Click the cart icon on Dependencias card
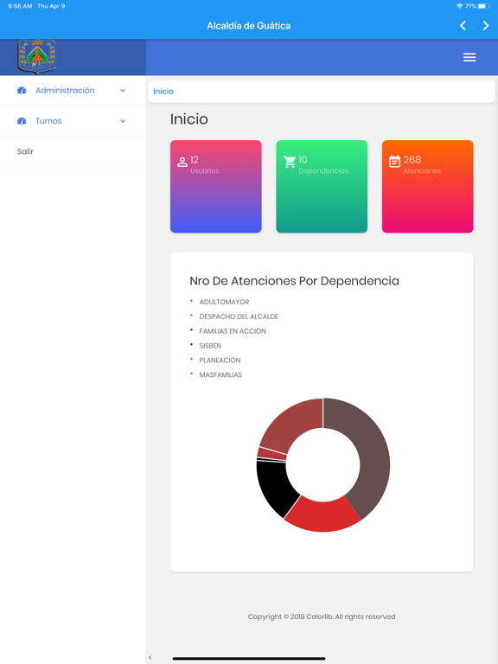Image resolution: width=498 pixels, height=664 pixels. [290, 162]
